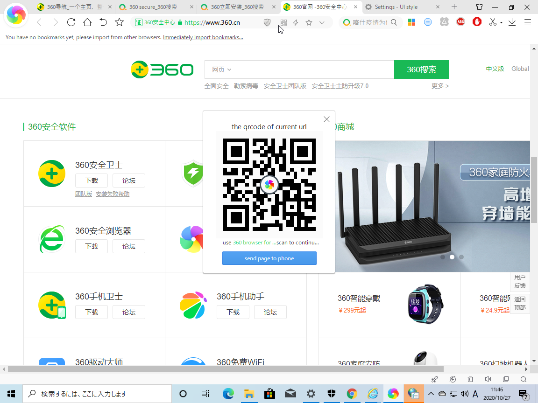Select the second carousel dot on router banner
Image resolution: width=538 pixels, height=403 pixels.
[x=452, y=257]
